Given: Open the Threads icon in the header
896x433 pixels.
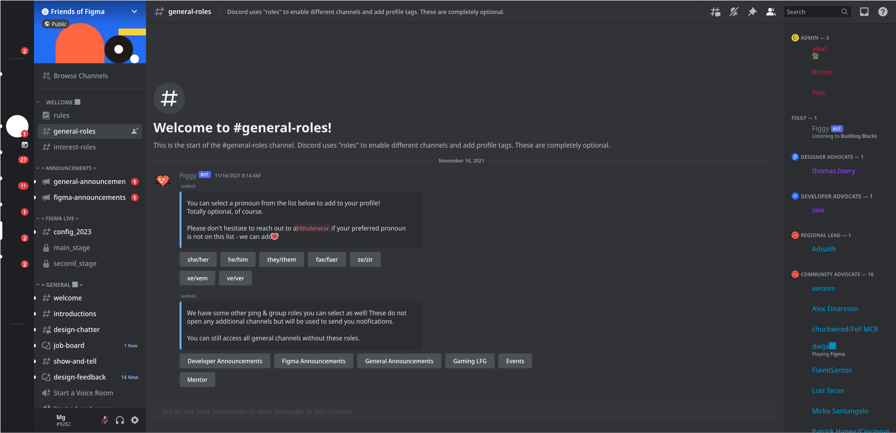Looking at the screenshot, I should tap(715, 12).
